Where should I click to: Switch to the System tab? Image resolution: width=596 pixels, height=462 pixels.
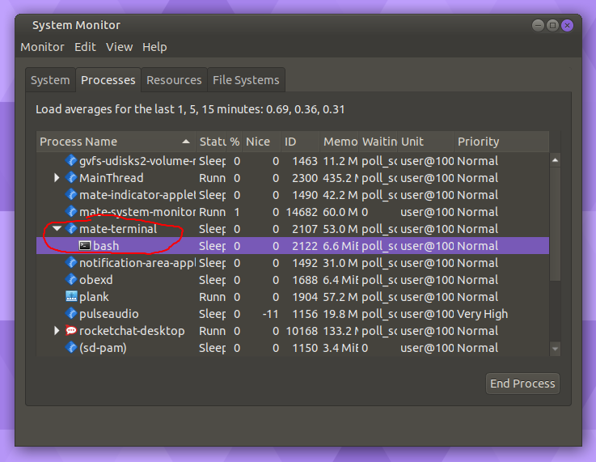(50, 80)
